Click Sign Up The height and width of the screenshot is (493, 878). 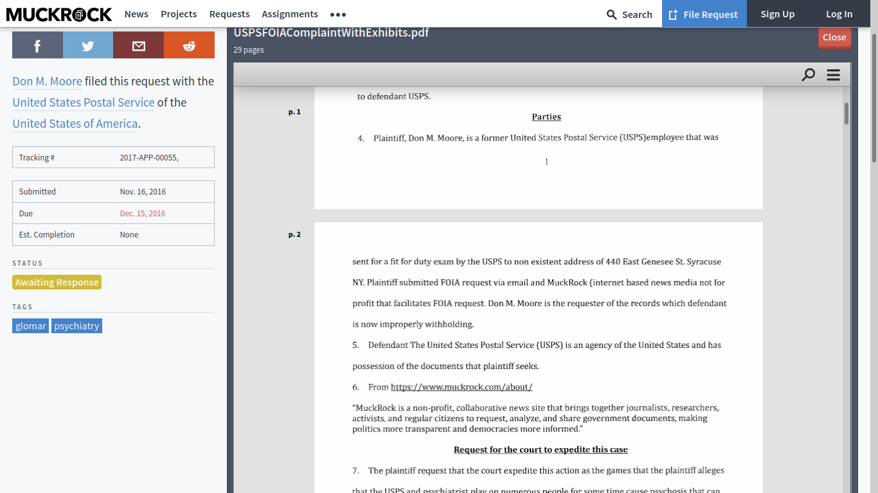[777, 14]
